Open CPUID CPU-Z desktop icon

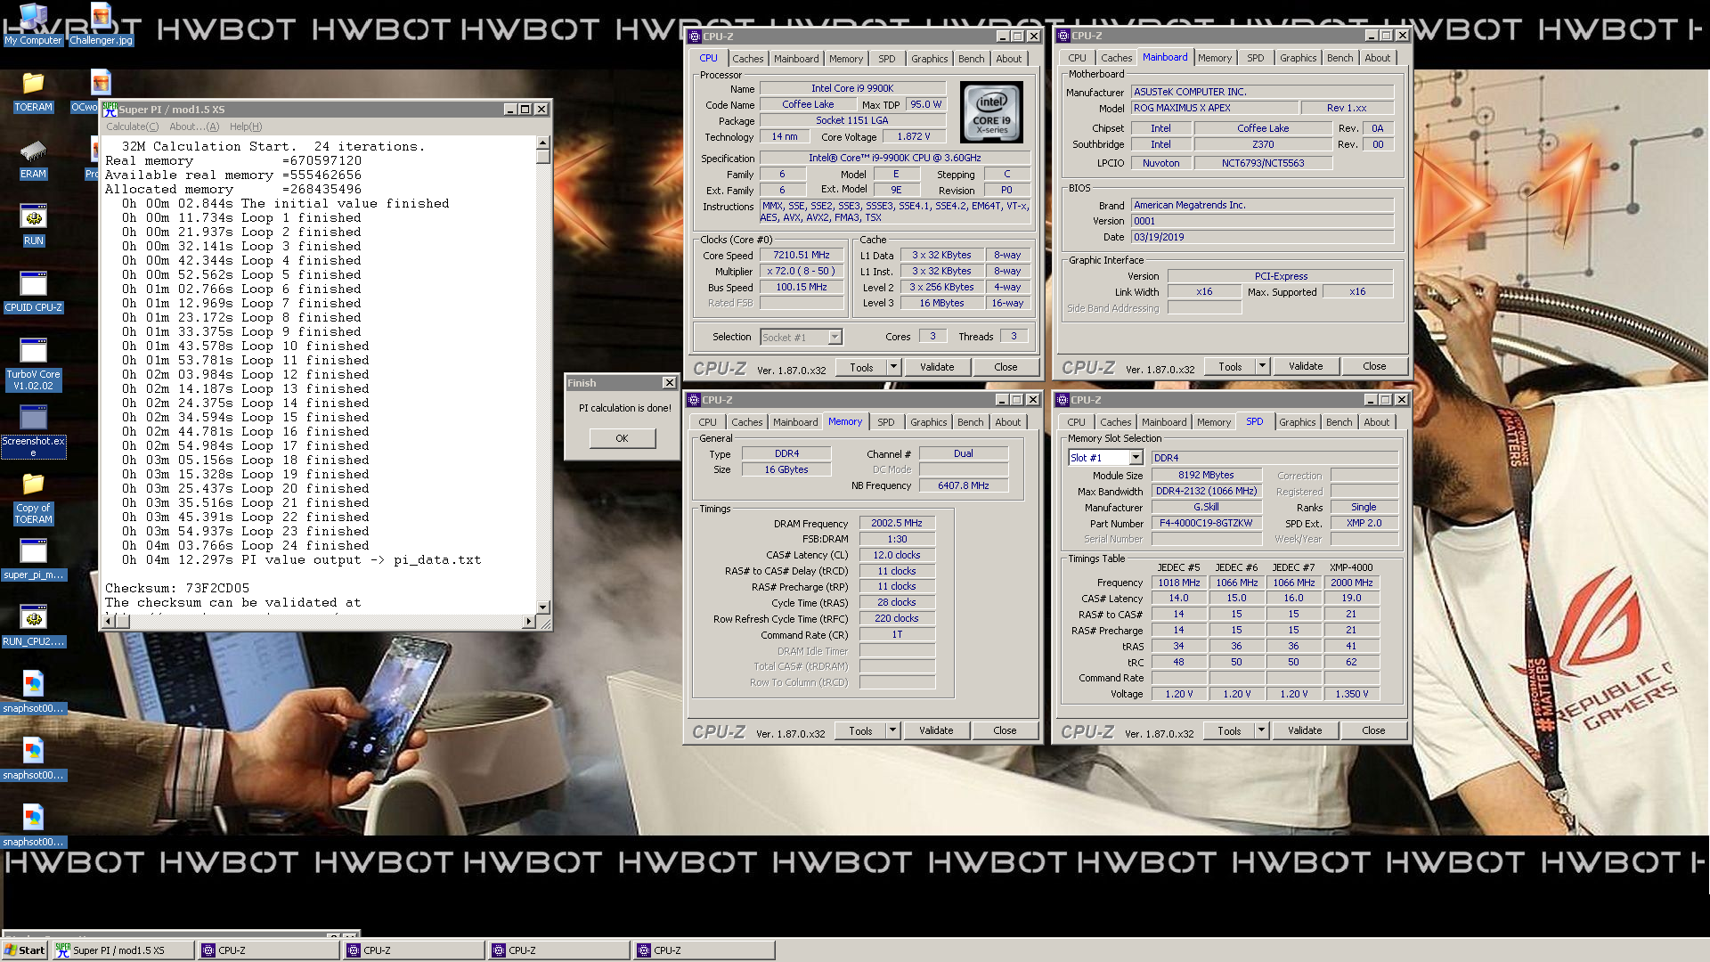(33, 293)
